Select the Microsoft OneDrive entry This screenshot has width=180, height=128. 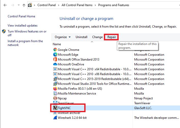[x=71, y=64]
